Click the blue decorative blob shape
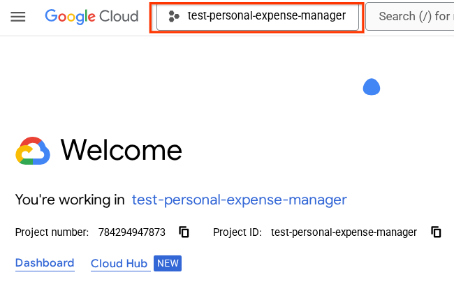Screen dimensions: 454x284 click(371, 87)
